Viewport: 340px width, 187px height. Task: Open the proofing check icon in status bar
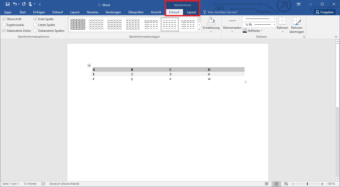[43, 184]
